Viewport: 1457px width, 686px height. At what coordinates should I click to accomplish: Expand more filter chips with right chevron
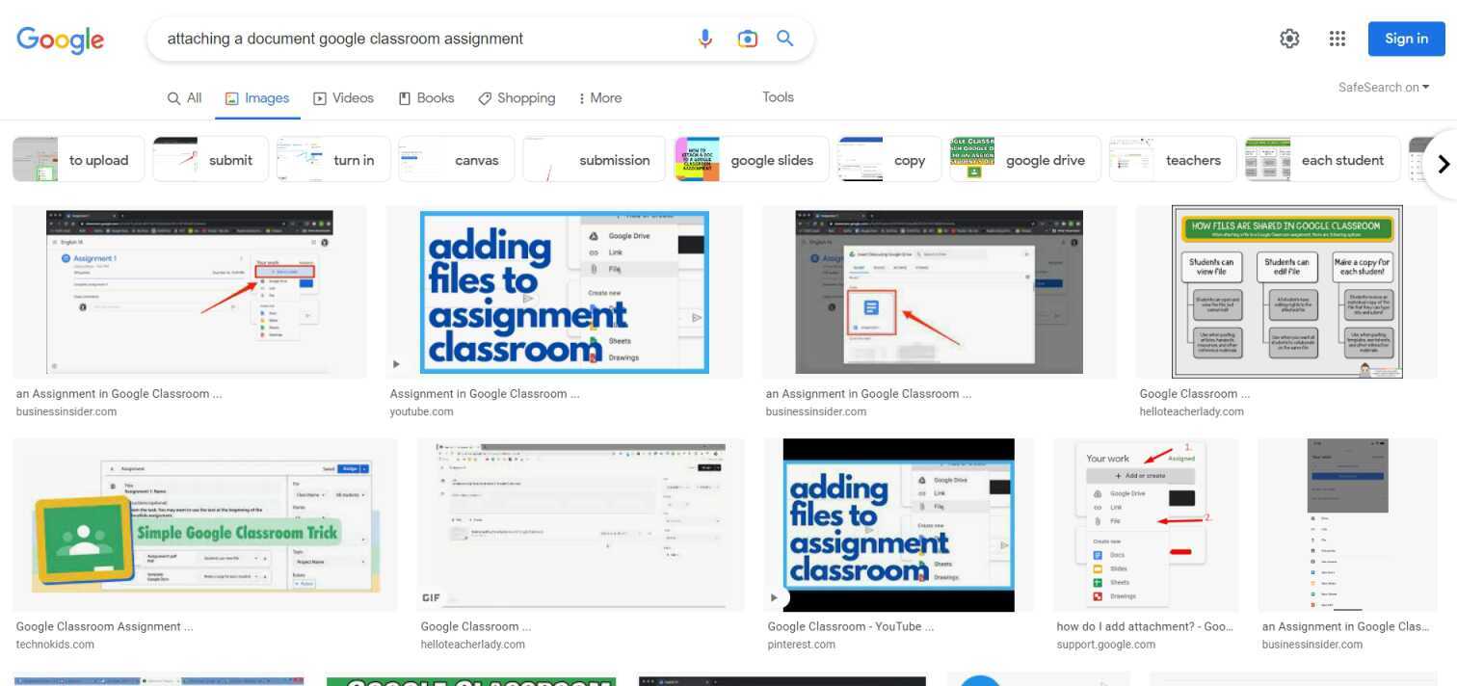[1443, 164]
